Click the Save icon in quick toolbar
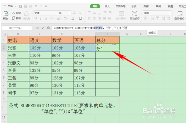This screenshot has height=123, width=186. tap(21, 6)
